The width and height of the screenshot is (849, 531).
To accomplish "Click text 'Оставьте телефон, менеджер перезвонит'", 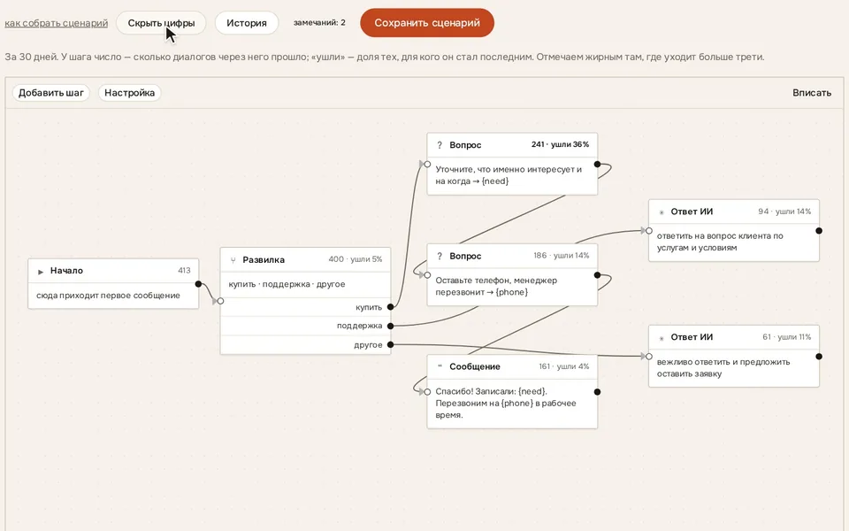I will (496, 286).
